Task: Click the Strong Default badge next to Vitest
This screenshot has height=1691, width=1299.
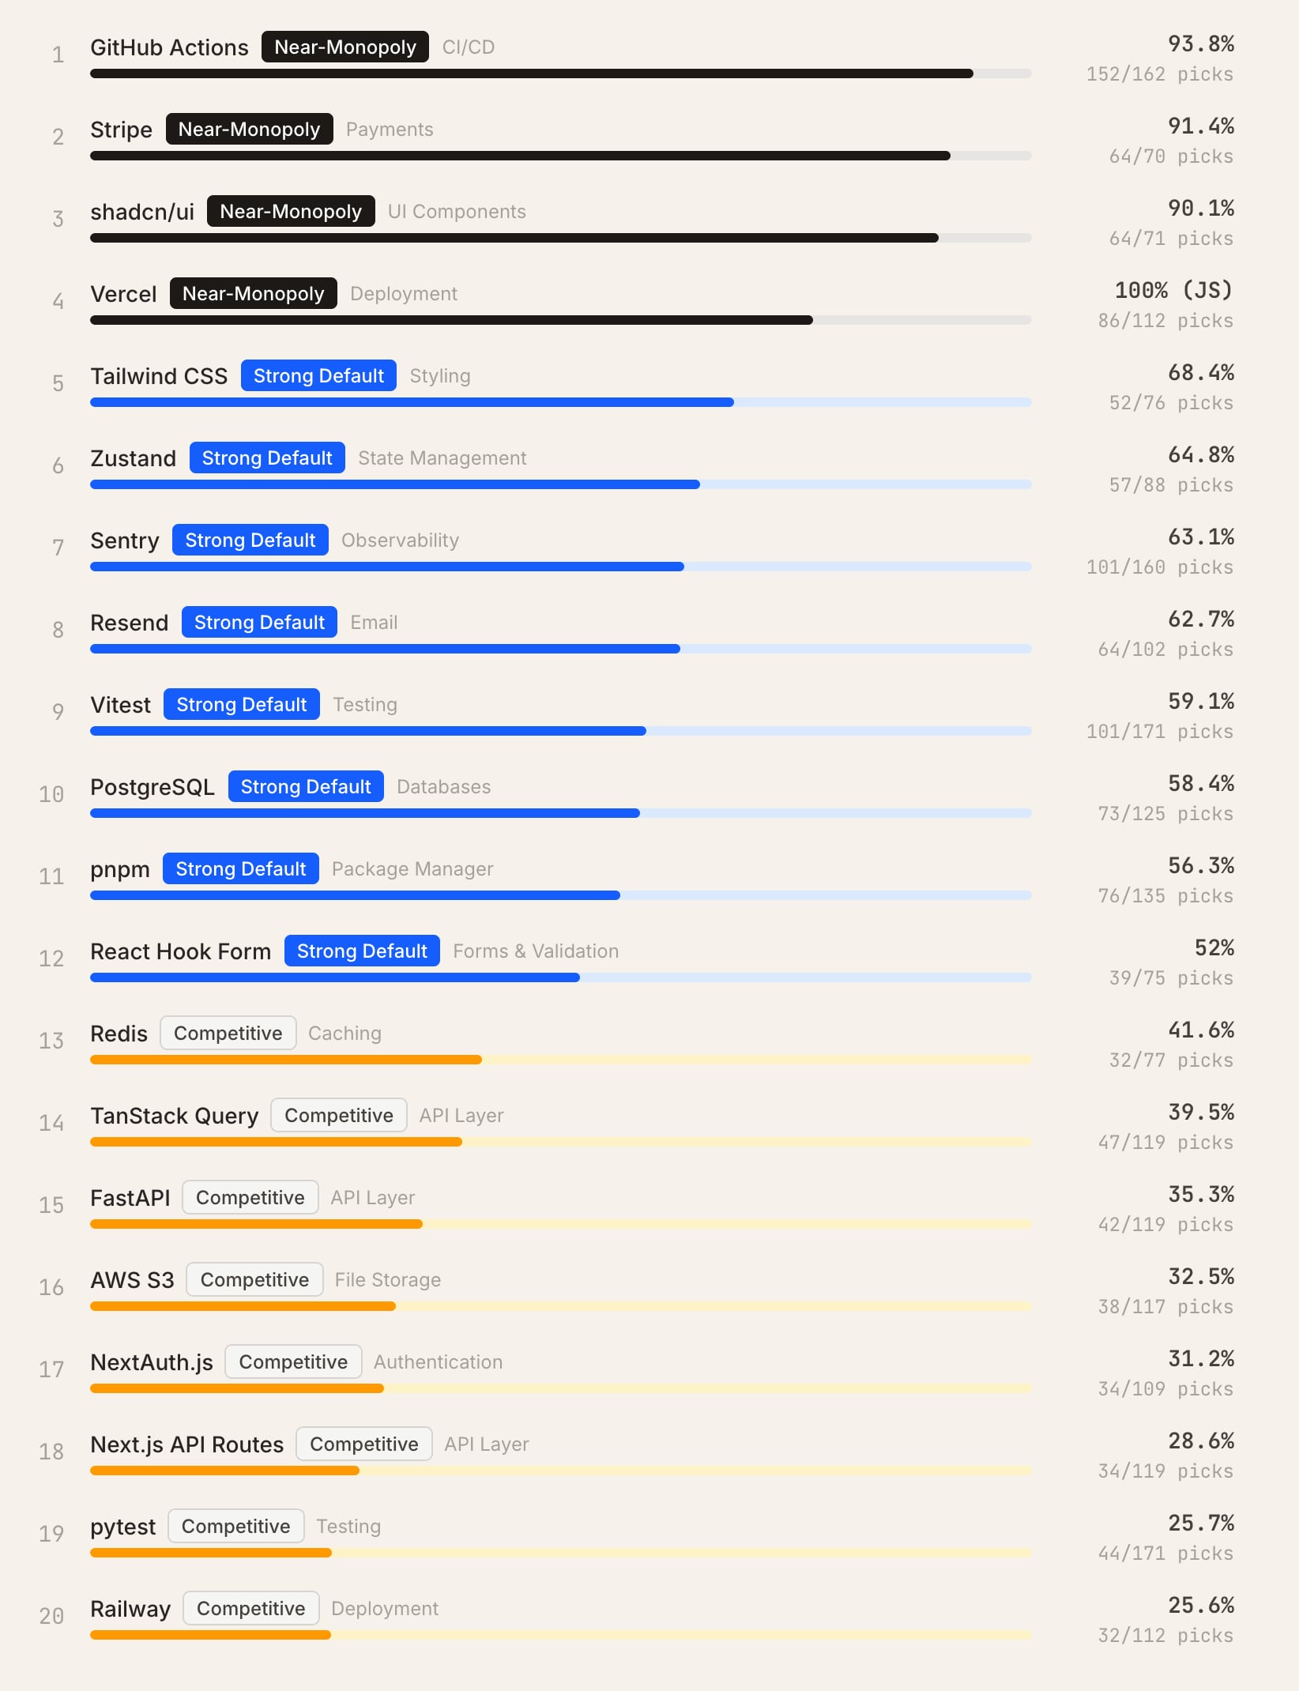Action: pos(241,705)
